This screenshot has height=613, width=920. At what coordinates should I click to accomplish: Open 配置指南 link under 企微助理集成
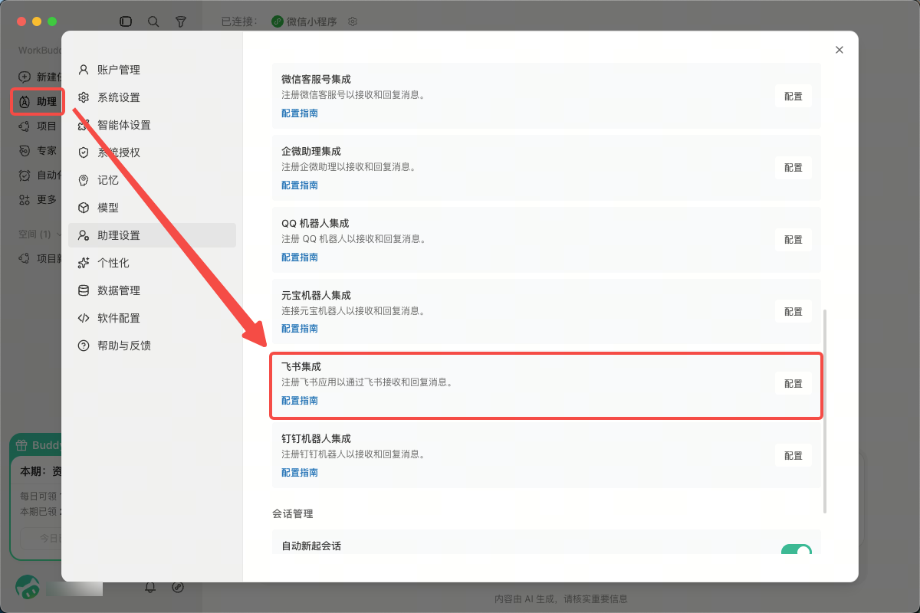point(300,185)
